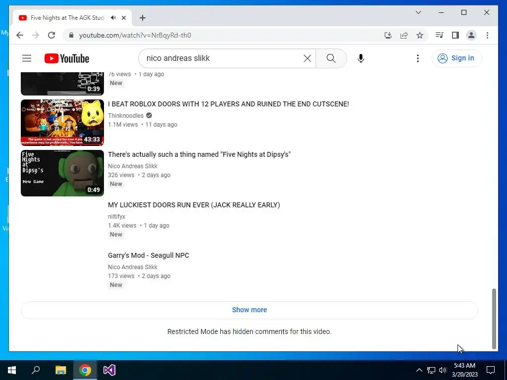
Task: Open the network icon in system tray
Action: click(x=431, y=370)
